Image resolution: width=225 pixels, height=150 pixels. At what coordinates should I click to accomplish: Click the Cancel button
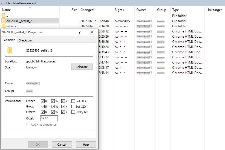tap(62, 145)
